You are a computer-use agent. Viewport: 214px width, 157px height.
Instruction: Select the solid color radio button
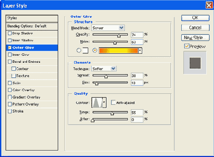click(79, 50)
